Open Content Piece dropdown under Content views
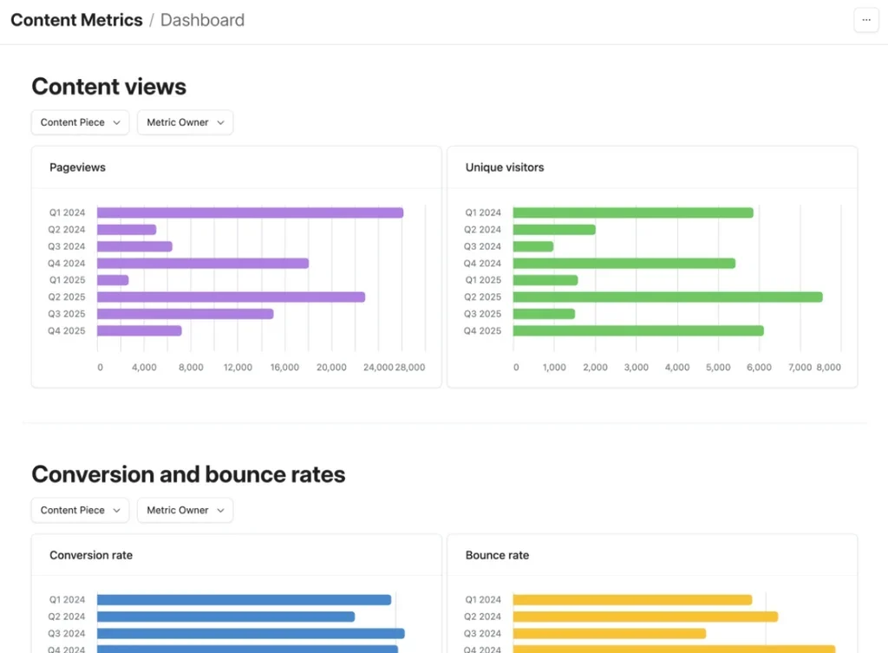The width and height of the screenshot is (888, 653). point(80,122)
